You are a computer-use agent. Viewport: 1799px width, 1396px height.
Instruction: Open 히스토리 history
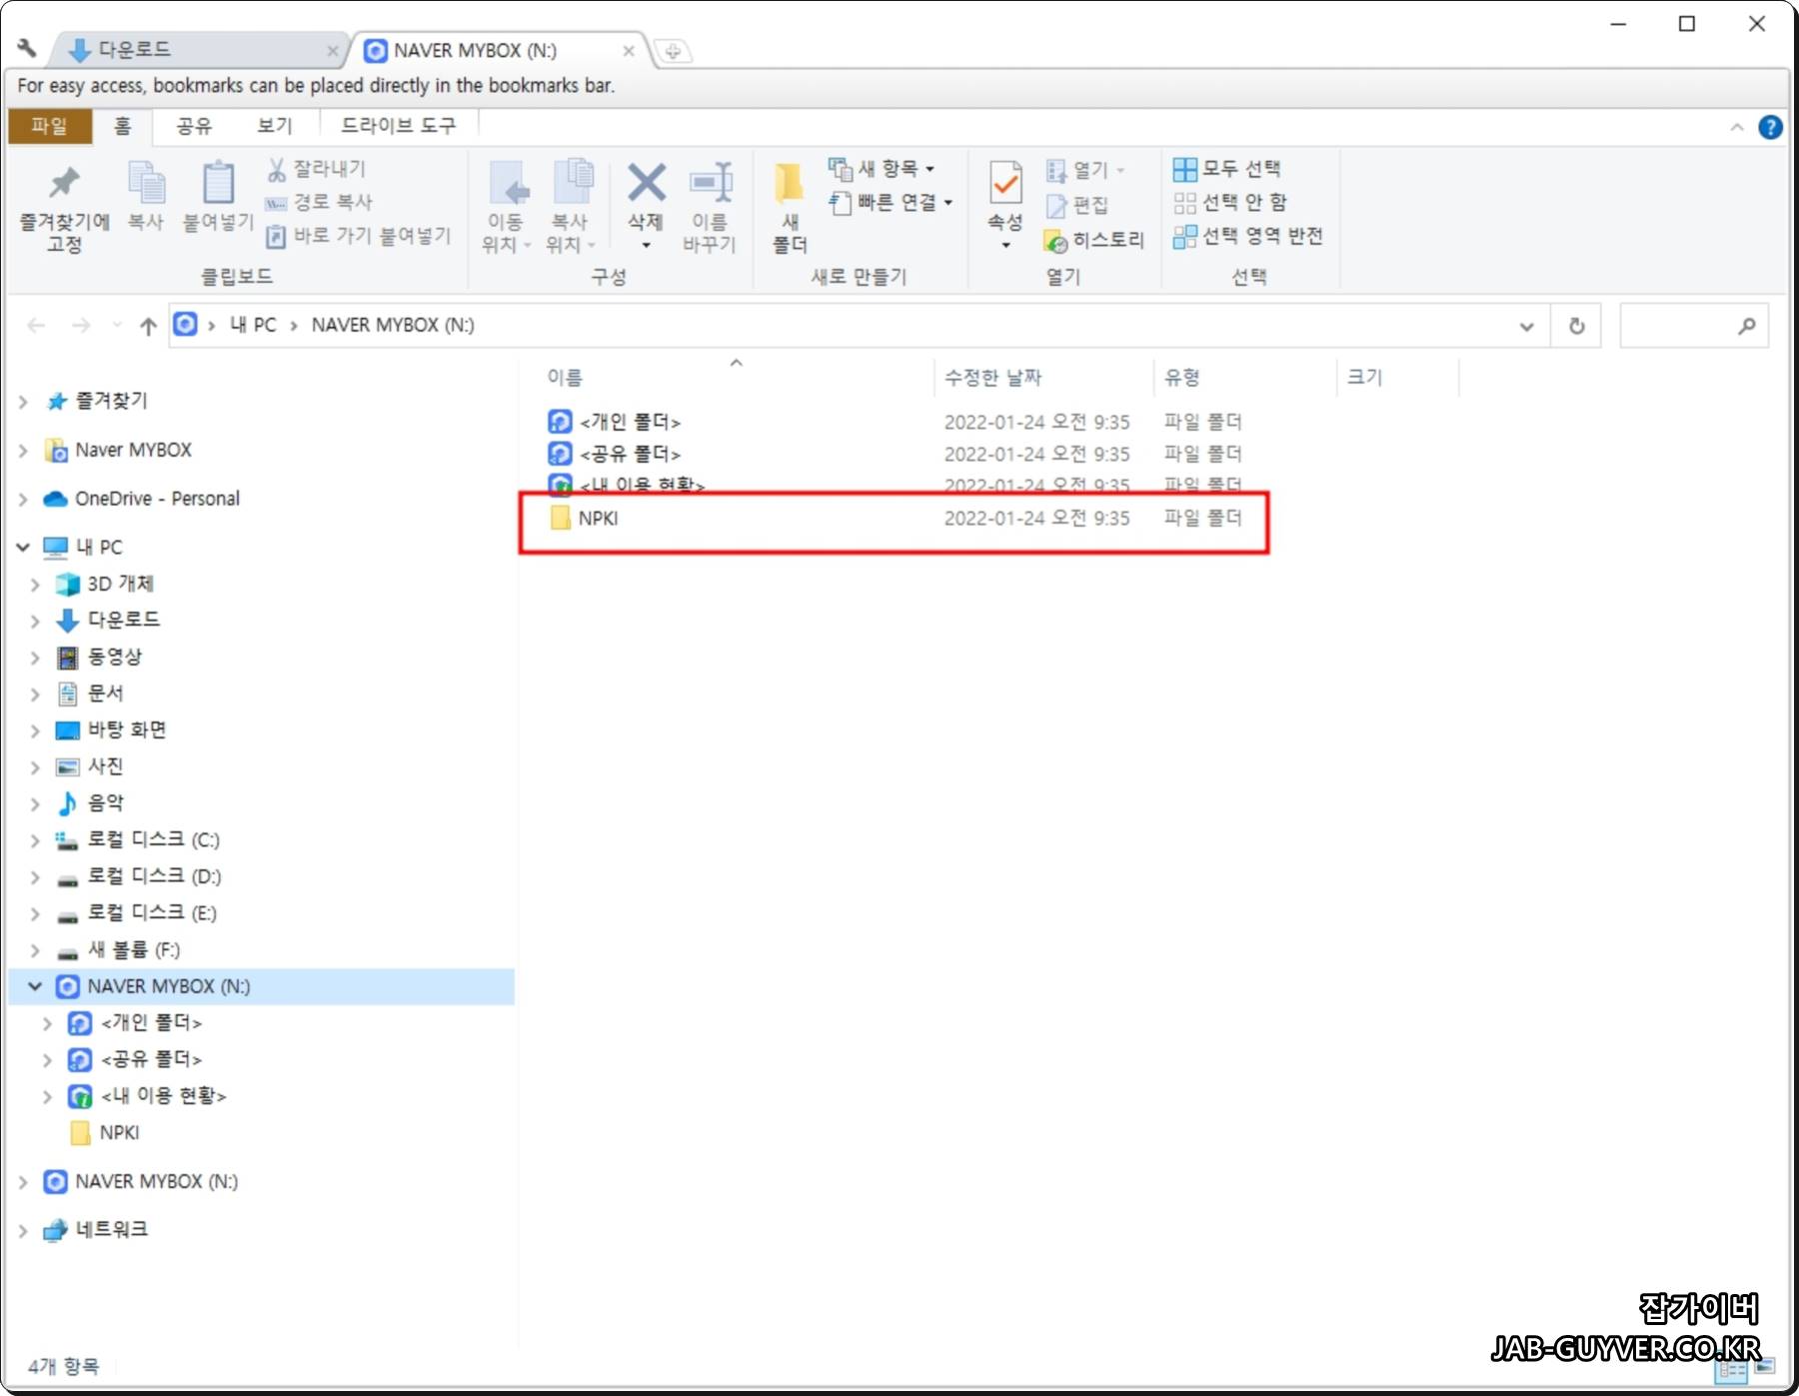point(1094,240)
